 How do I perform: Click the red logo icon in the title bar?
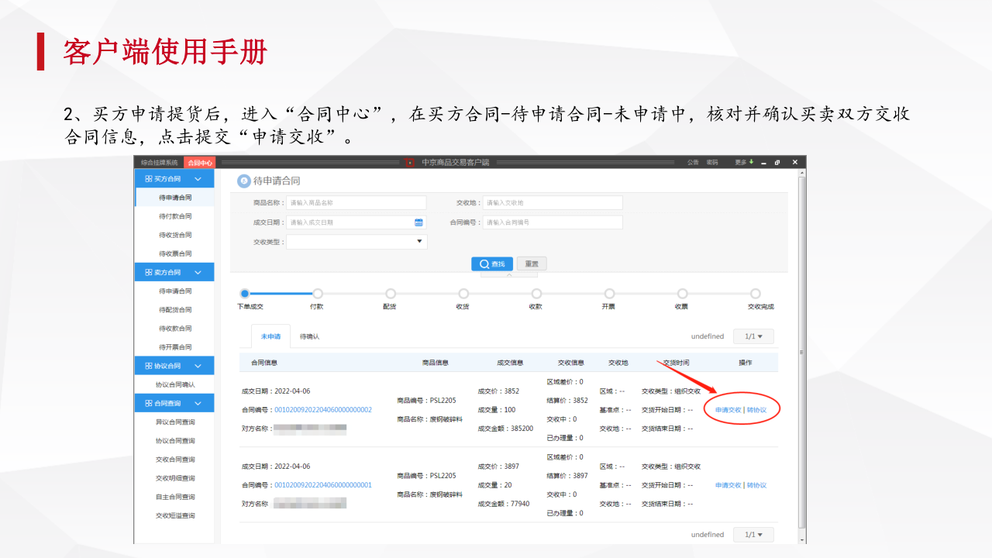pyautogui.click(x=410, y=163)
